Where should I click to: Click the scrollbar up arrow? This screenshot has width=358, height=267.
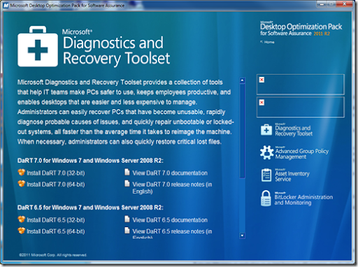click(x=242, y=80)
